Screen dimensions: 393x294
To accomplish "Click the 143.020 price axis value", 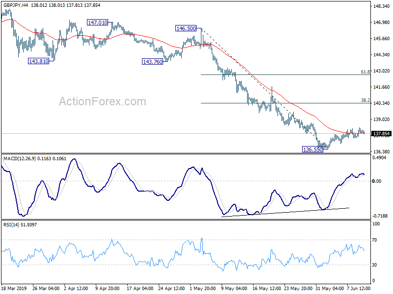I will (x=382, y=71).
